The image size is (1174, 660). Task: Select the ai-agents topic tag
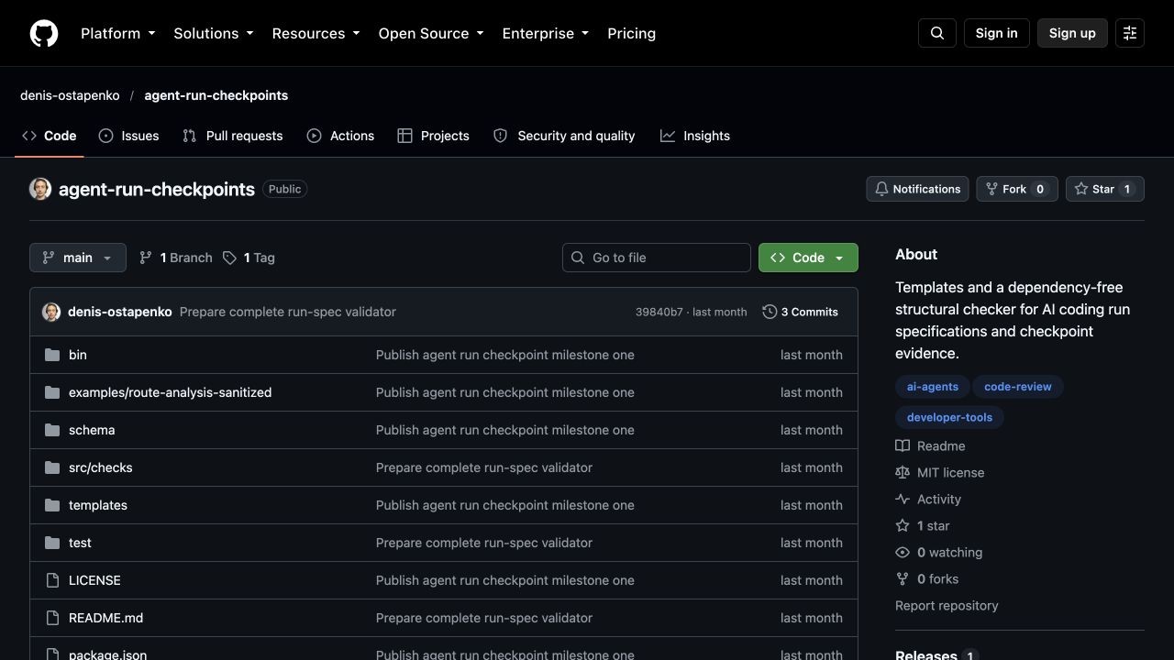pos(933,387)
